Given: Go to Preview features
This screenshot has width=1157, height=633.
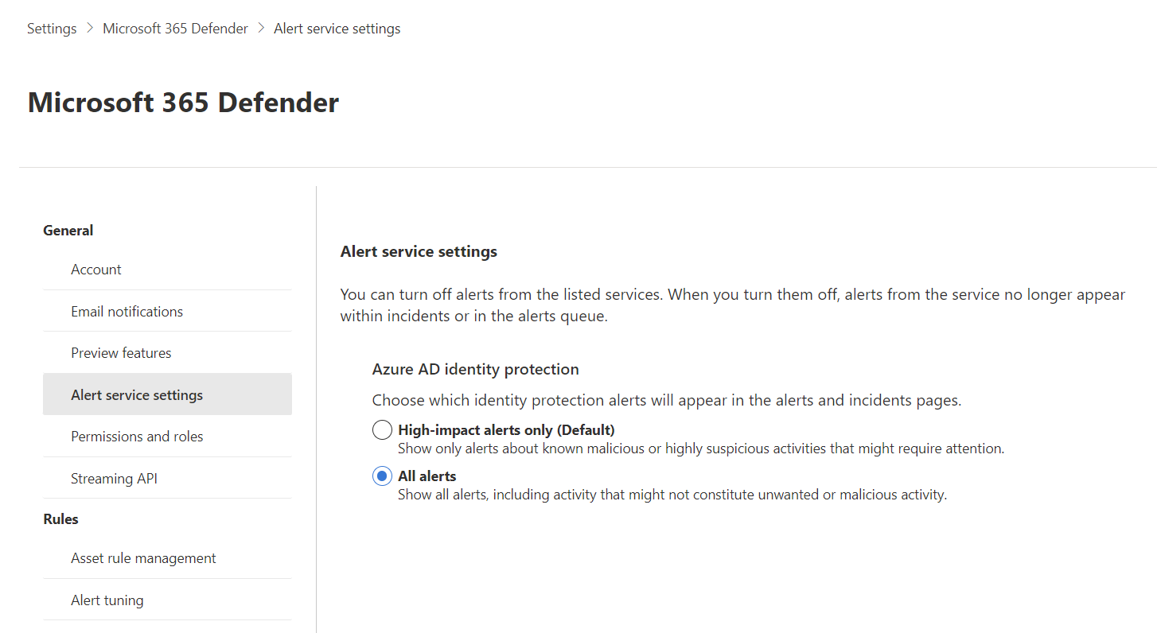Looking at the screenshot, I should [121, 352].
